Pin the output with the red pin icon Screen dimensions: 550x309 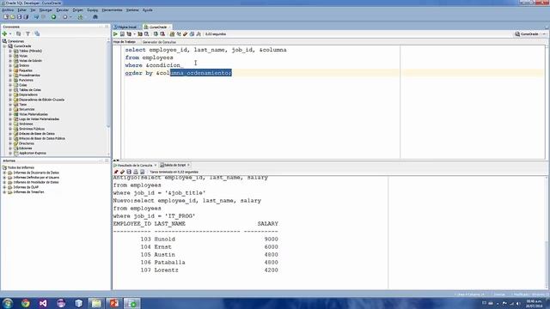point(116,172)
